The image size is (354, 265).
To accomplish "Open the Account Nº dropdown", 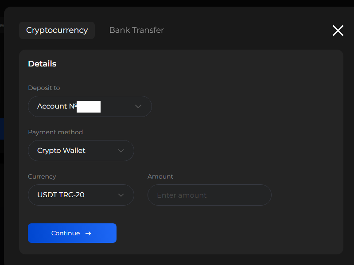I will point(89,106).
